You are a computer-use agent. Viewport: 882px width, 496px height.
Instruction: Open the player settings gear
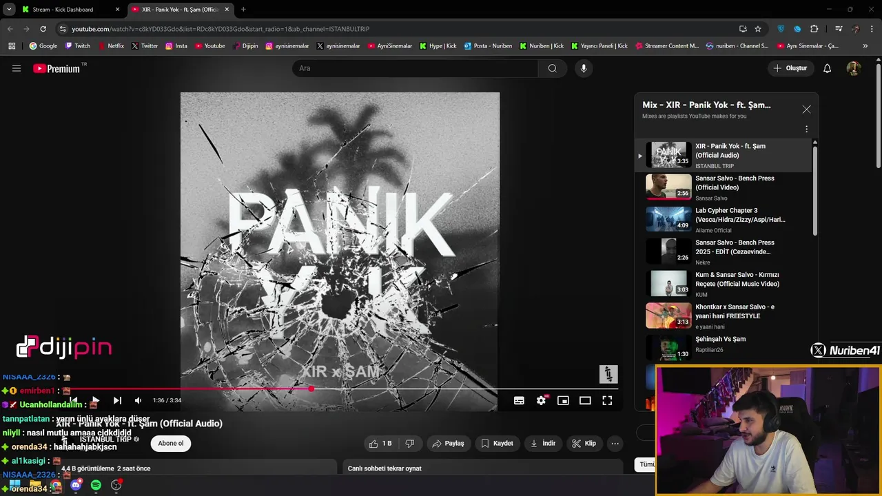541,400
